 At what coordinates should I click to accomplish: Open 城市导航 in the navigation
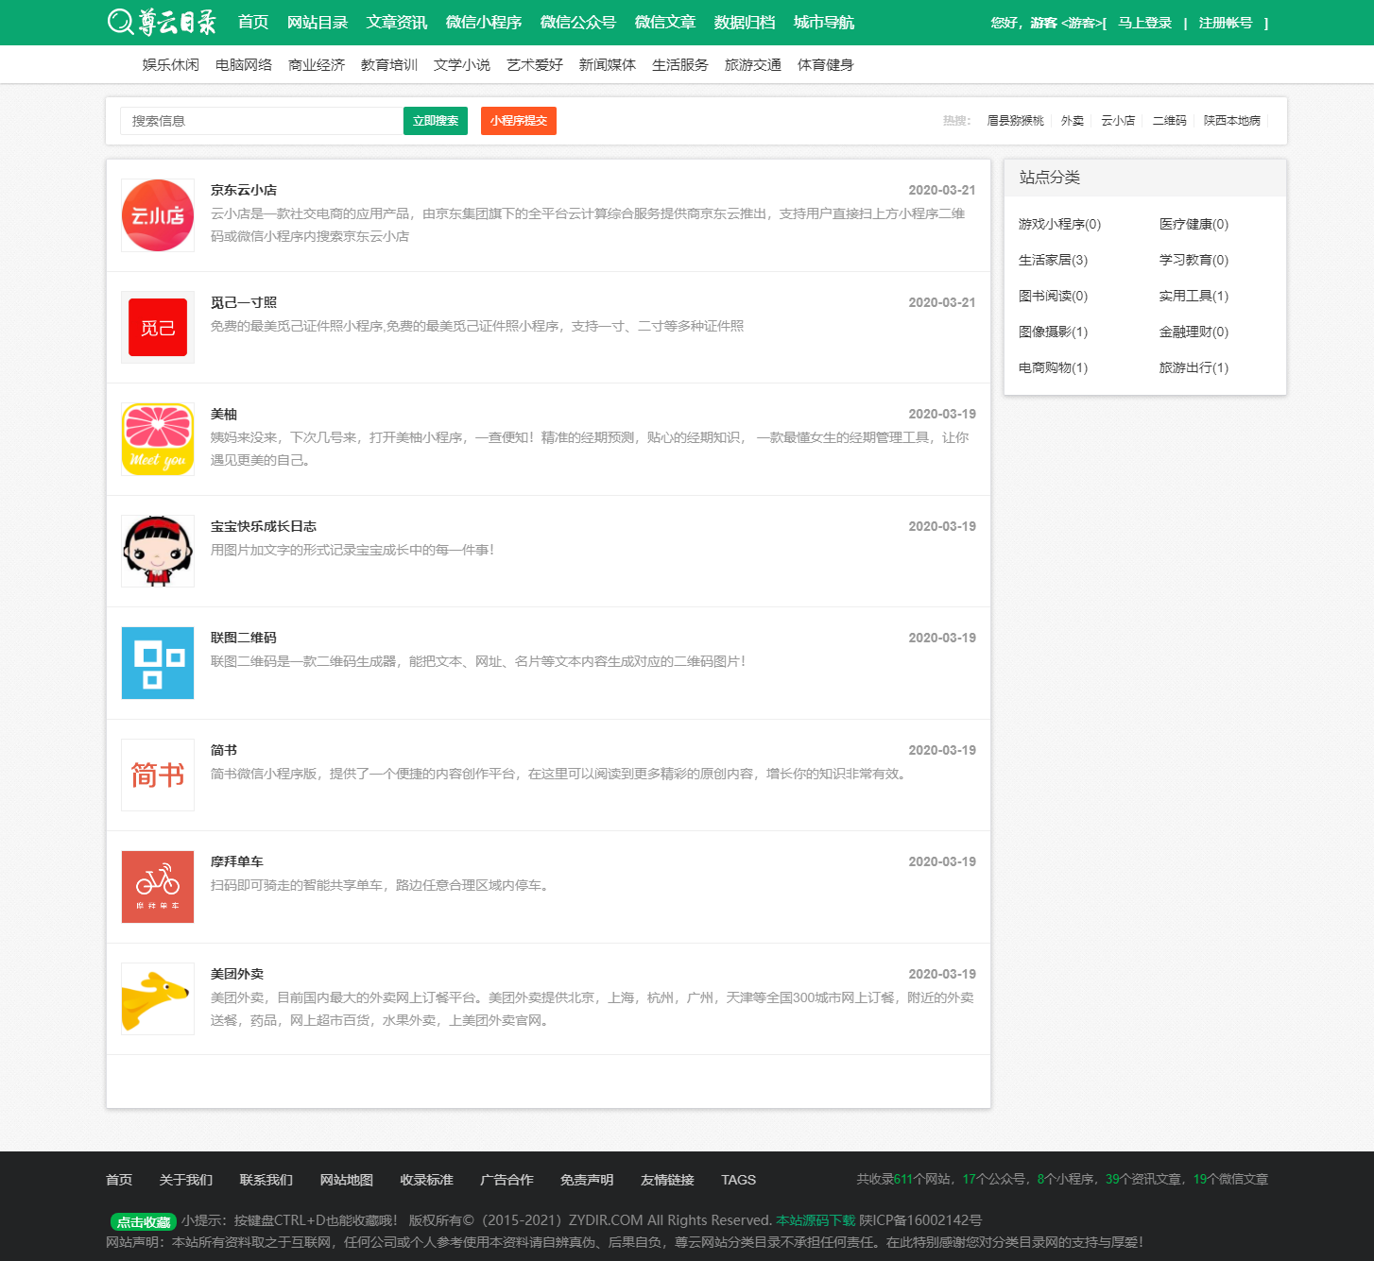(824, 22)
